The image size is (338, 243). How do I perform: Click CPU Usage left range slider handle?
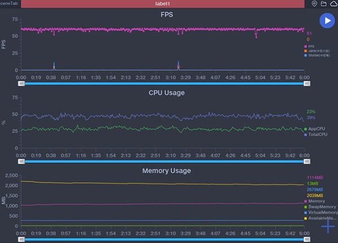tap(21, 161)
